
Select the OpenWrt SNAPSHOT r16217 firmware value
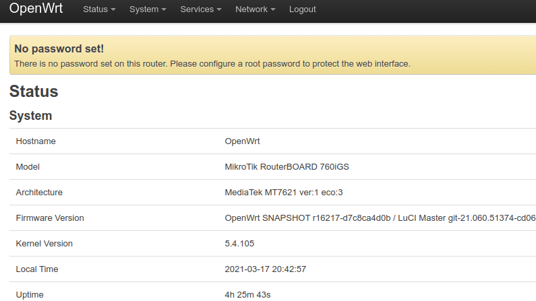pyautogui.click(x=380, y=218)
